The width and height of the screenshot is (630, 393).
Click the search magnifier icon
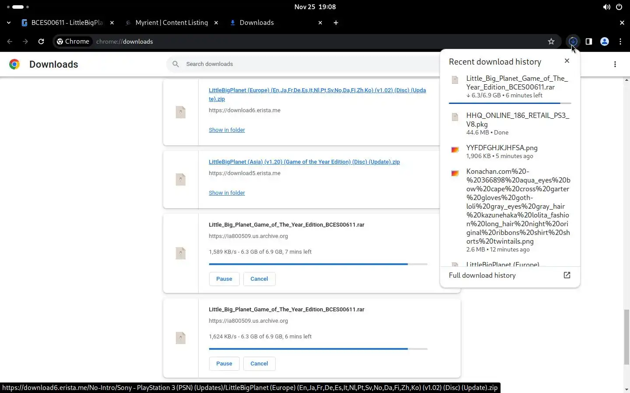[176, 64]
